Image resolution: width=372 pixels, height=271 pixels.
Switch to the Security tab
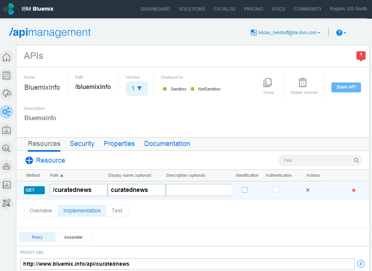(x=82, y=144)
